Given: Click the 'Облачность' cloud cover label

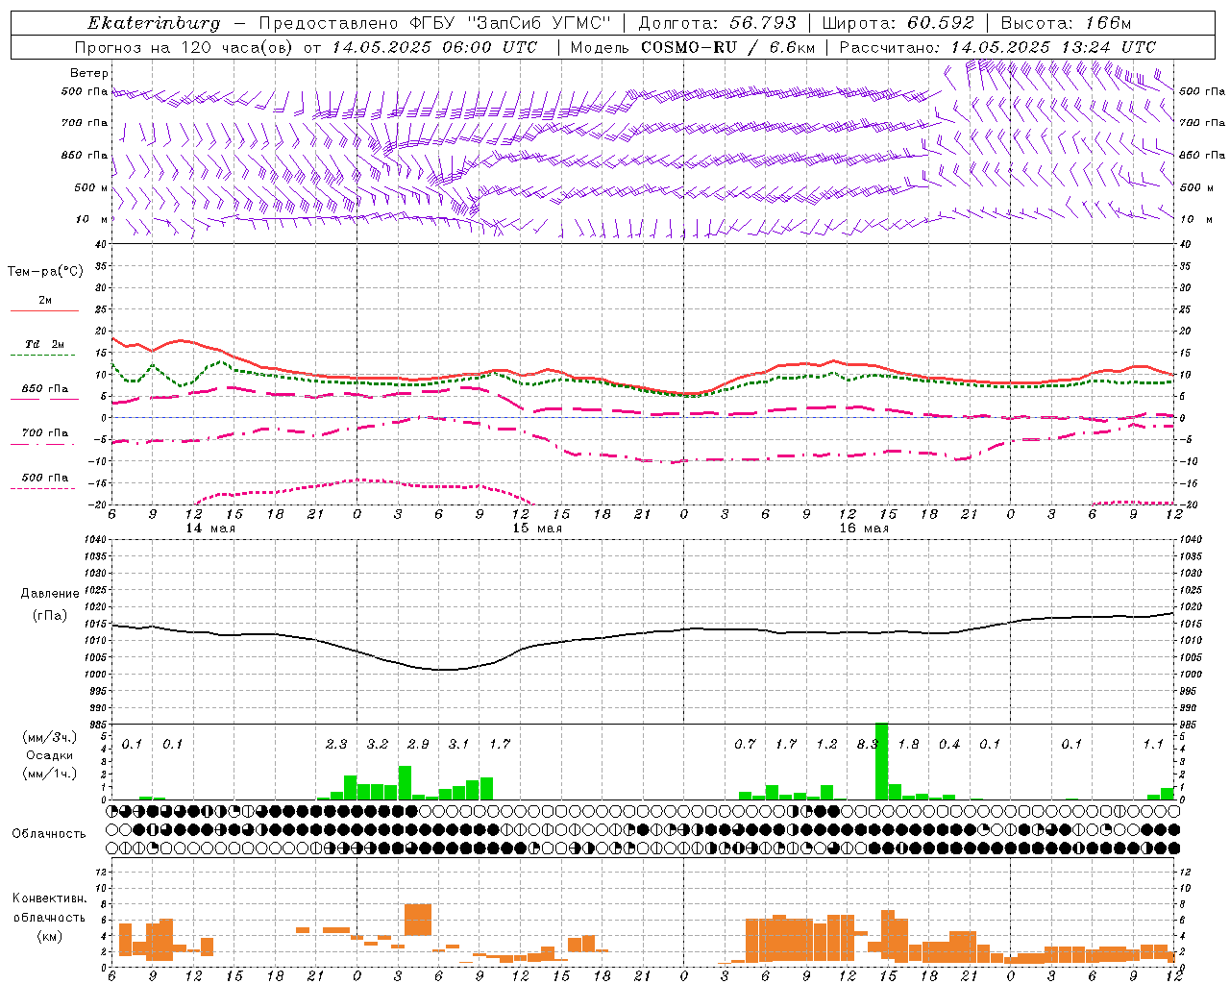Looking at the screenshot, I should point(49,834).
